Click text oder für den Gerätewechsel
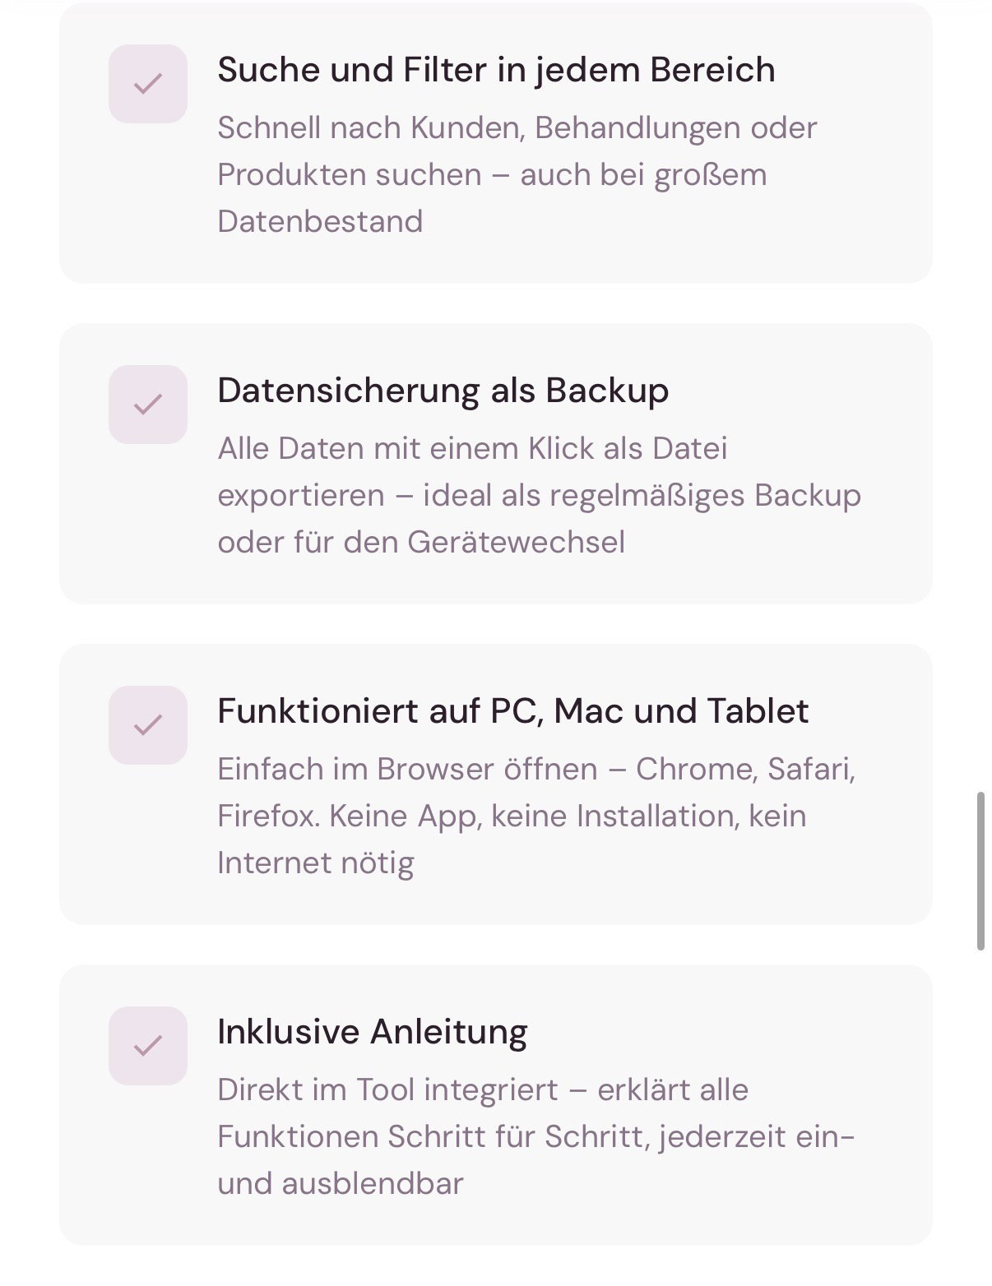This screenshot has height=1286, width=992. point(421,543)
